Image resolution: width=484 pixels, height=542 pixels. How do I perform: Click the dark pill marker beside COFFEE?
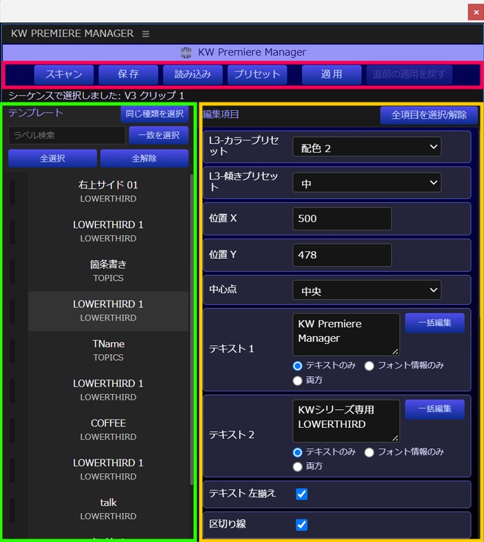(12, 431)
